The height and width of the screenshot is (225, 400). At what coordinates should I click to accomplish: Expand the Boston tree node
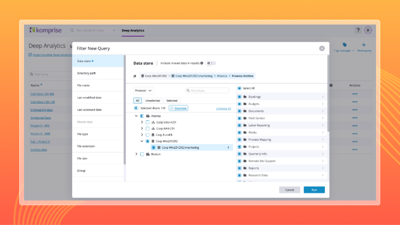136,154
